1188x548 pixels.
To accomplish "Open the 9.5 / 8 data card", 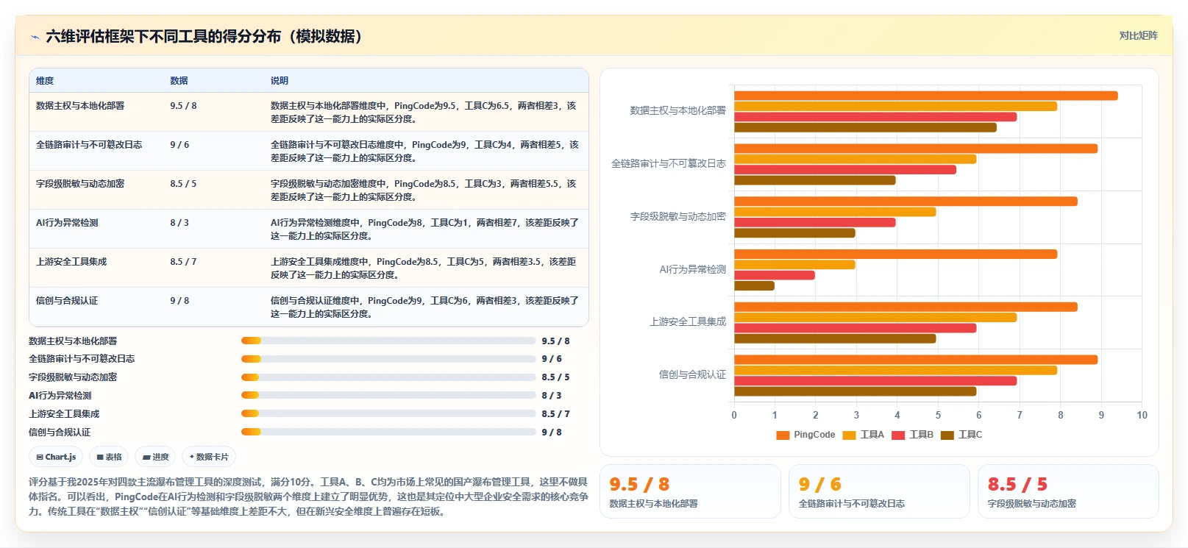I will pyautogui.click(x=690, y=491).
